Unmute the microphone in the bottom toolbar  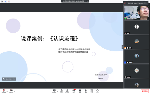click(x=4, y=91)
